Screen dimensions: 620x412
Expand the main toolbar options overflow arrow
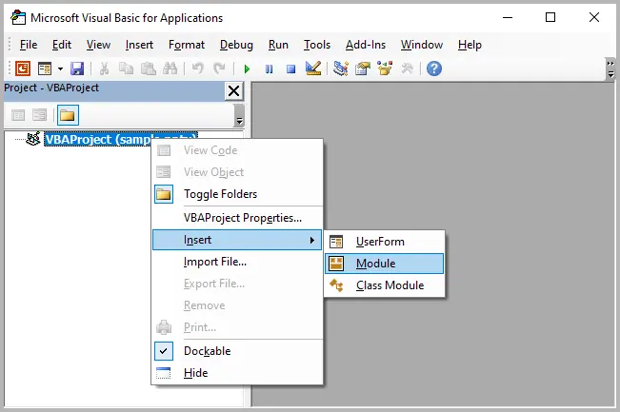(x=610, y=69)
